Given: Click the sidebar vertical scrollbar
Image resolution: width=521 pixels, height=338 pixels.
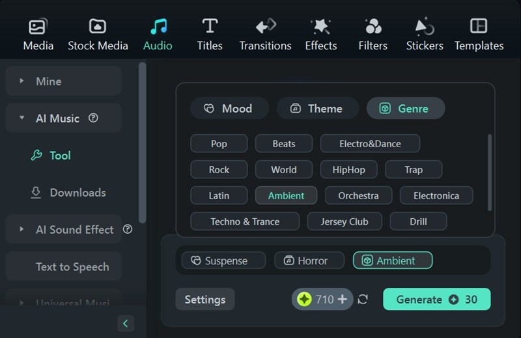Looking at the screenshot, I should click(142, 143).
